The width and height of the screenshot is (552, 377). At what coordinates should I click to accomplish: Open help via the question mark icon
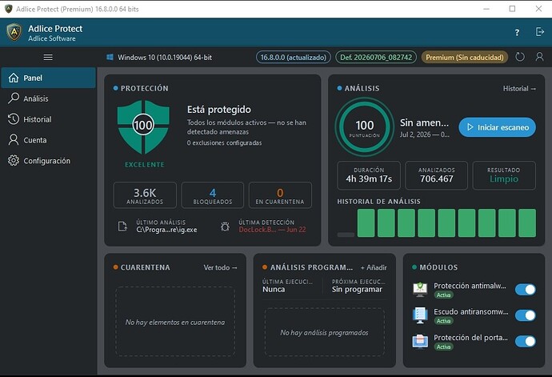click(517, 32)
